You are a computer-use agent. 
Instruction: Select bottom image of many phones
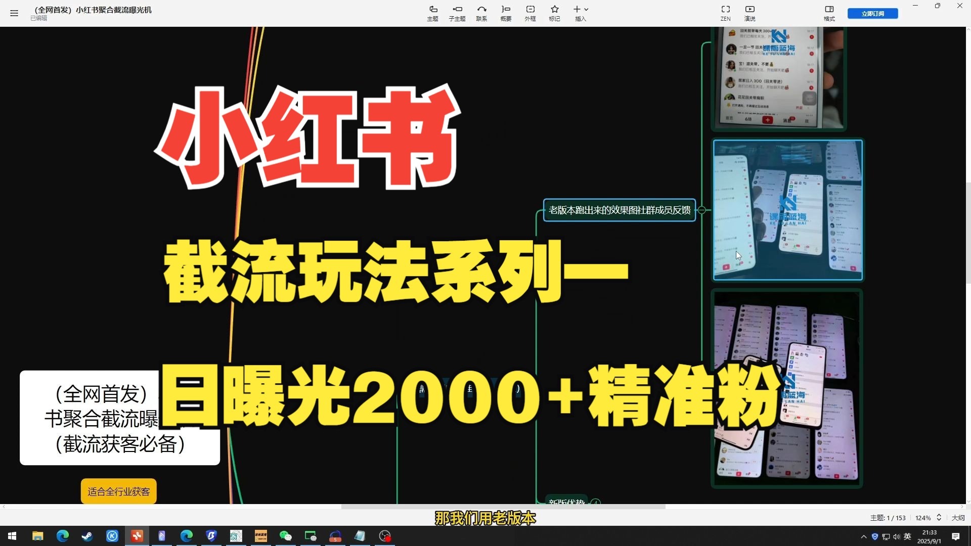click(787, 388)
